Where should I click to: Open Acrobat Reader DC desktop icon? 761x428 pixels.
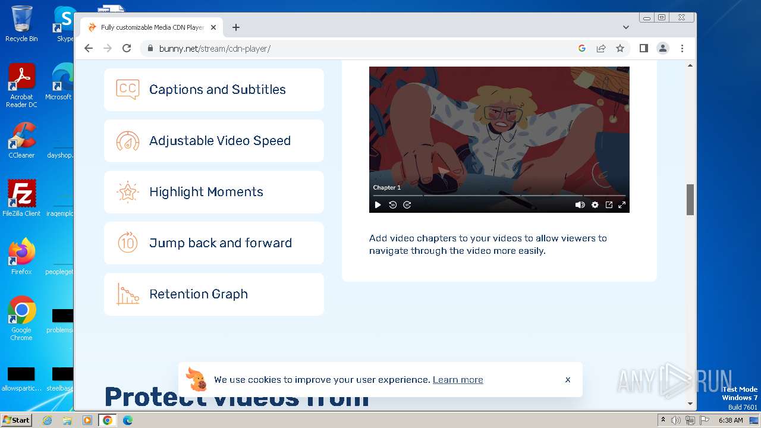click(21, 86)
